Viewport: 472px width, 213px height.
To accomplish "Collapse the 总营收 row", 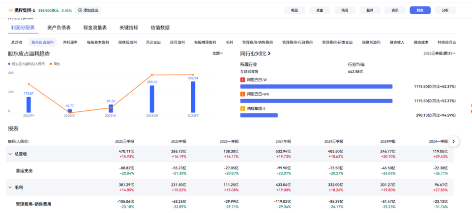I will [10, 154].
